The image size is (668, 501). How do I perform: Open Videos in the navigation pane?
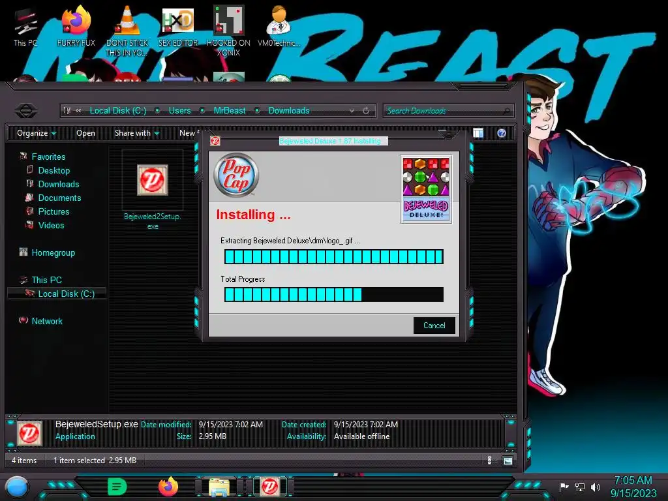[51, 225]
